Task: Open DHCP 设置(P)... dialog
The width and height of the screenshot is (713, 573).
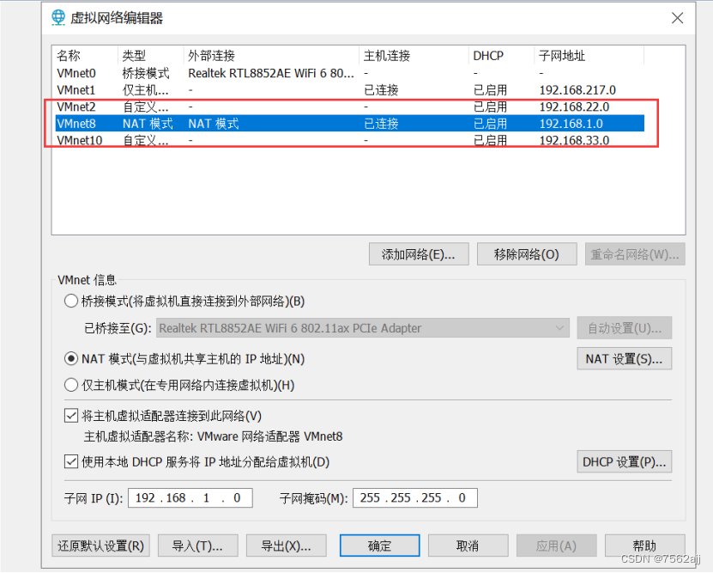Action: pyautogui.click(x=625, y=462)
